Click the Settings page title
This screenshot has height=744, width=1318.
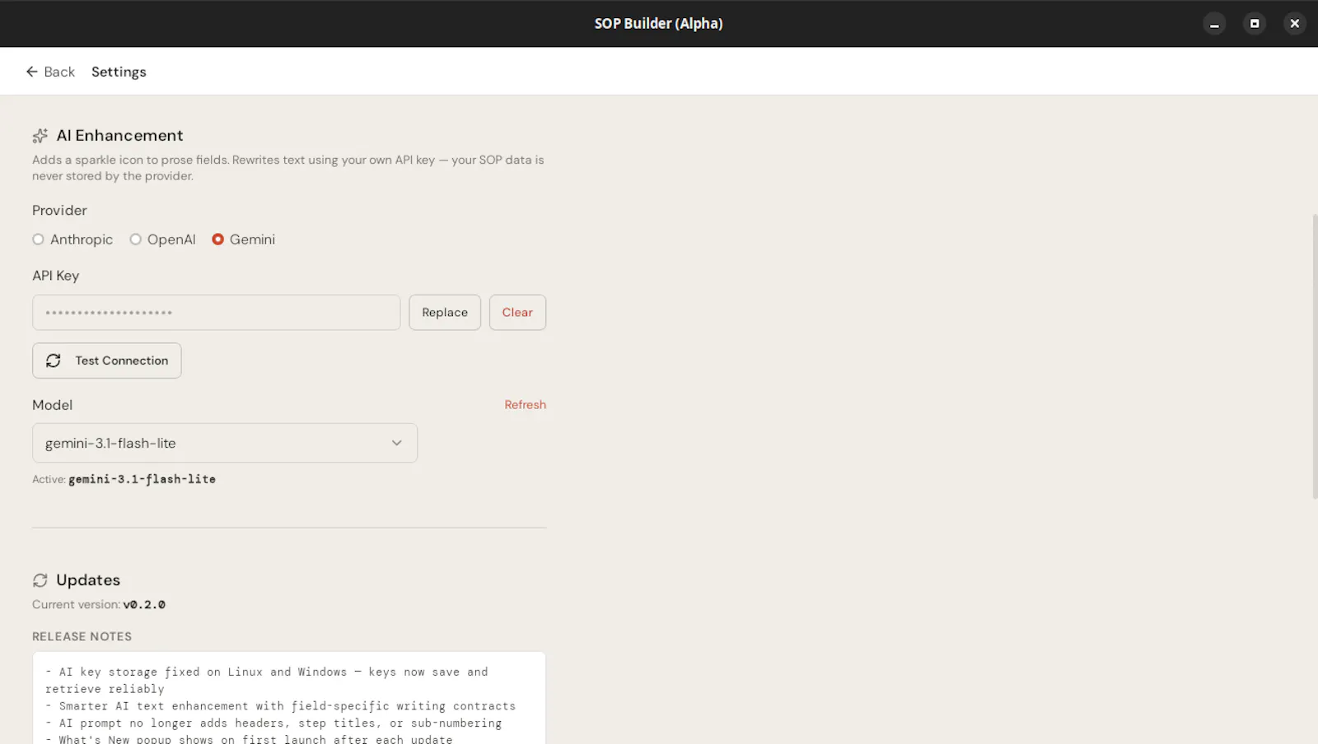119,72
